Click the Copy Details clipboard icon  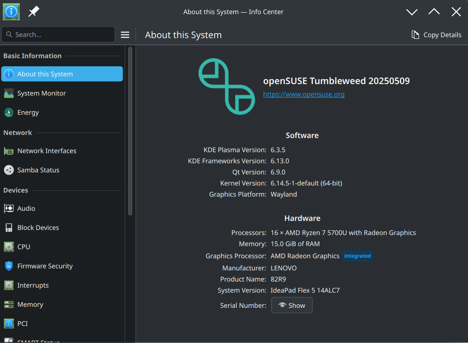tap(415, 35)
